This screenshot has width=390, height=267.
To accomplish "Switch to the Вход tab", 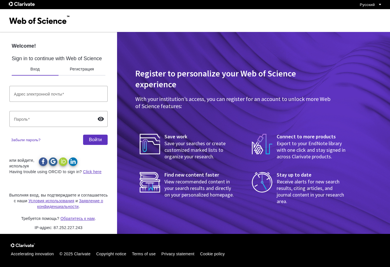I will pos(35,69).
